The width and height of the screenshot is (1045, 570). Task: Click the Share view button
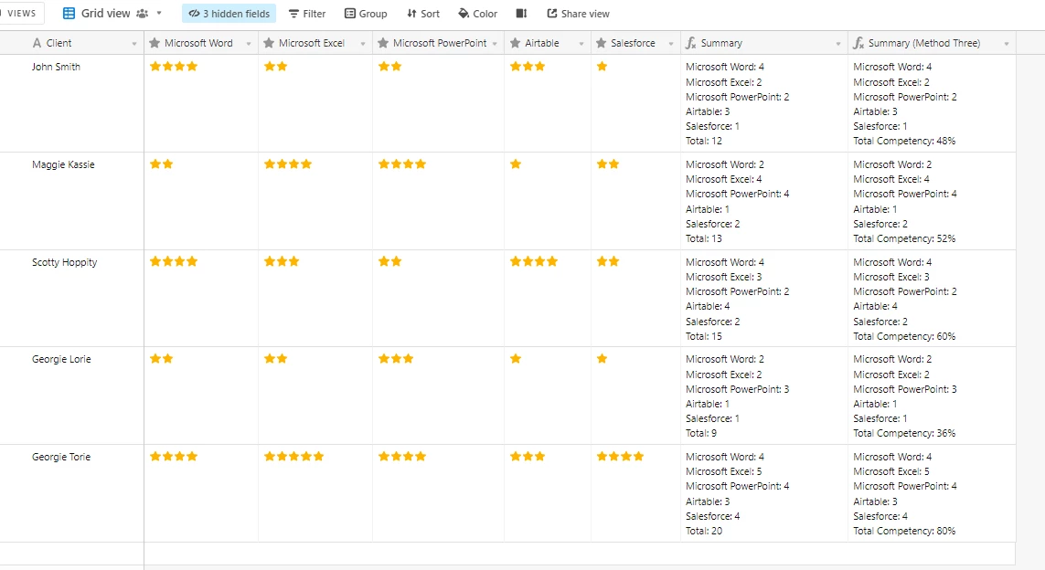point(579,14)
